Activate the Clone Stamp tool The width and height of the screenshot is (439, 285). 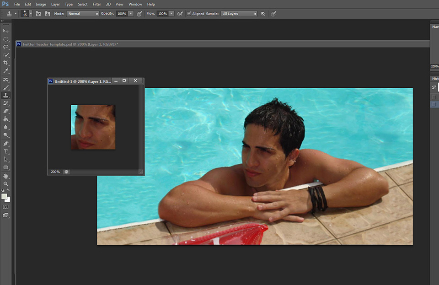point(6,95)
